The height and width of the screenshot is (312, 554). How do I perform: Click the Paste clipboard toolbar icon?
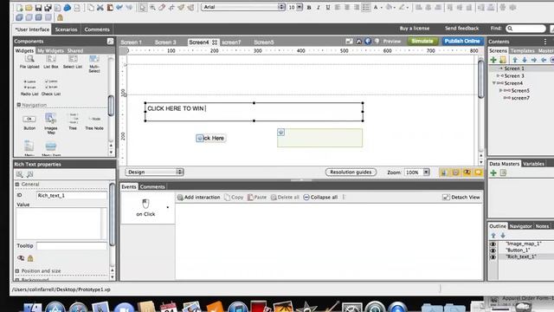(110, 7)
